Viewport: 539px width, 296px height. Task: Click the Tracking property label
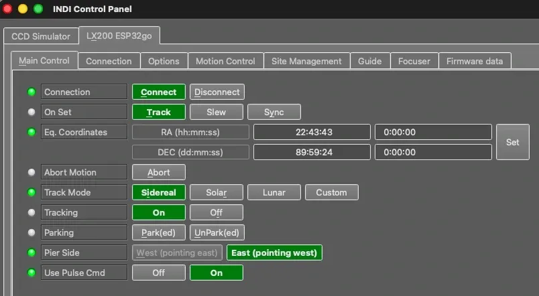click(84, 212)
